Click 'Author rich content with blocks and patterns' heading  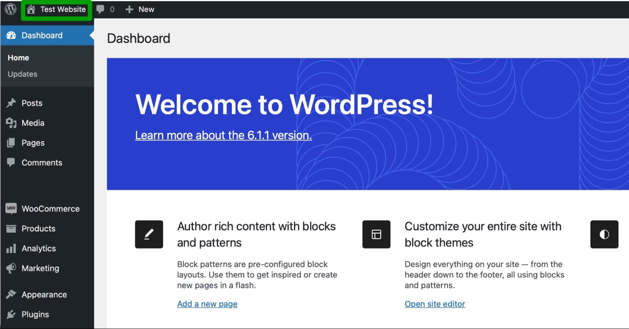256,234
